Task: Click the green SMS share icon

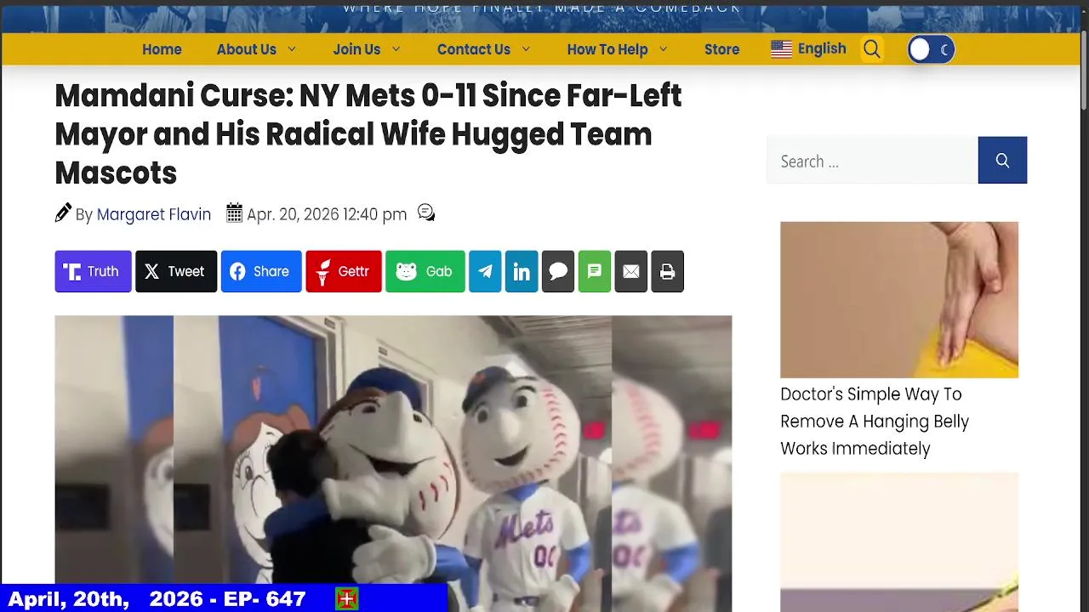Action: pyautogui.click(x=595, y=271)
